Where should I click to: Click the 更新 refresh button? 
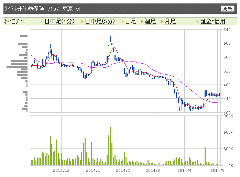click(x=227, y=9)
